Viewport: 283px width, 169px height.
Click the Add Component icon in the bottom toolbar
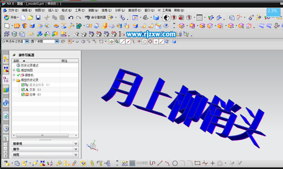pyautogui.click(x=24, y=163)
